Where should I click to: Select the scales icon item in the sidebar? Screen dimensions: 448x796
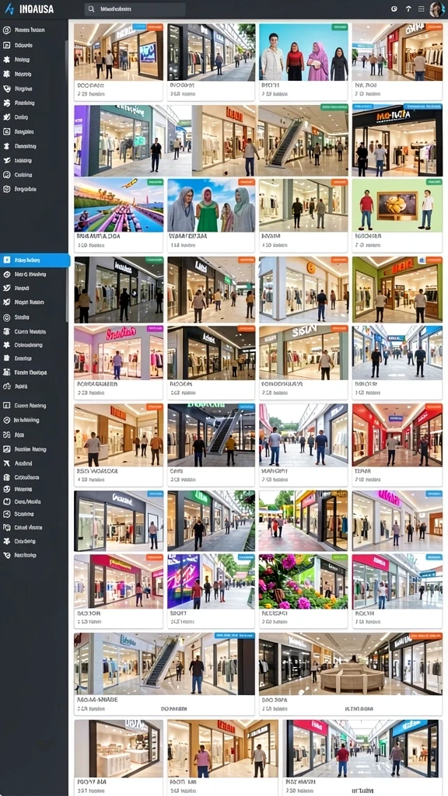(6, 386)
